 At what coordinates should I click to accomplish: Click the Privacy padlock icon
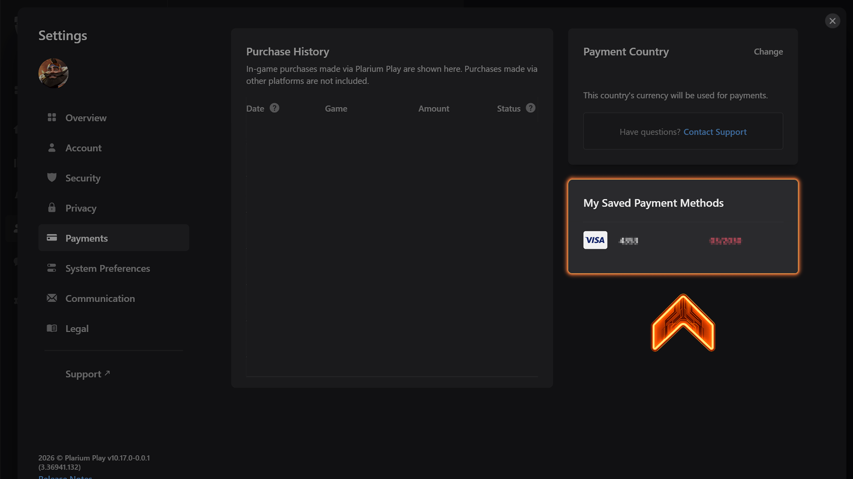click(x=52, y=208)
